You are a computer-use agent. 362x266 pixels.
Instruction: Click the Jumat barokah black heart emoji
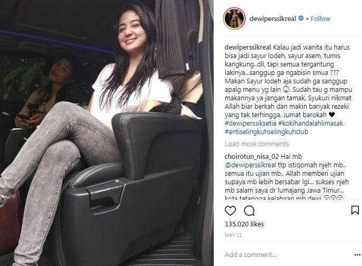pos(332,115)
